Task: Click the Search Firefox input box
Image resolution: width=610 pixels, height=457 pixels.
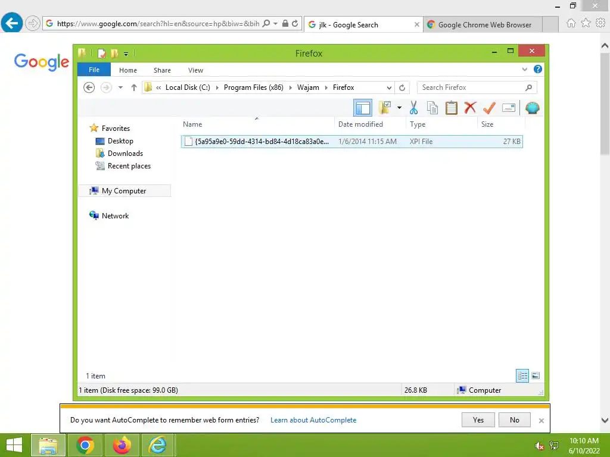Action: point(472,87)
